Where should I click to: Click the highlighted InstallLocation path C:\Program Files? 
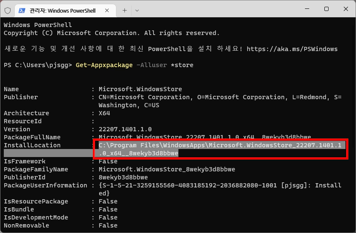point(220,149)
